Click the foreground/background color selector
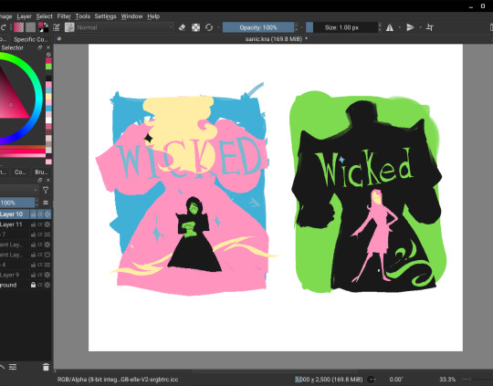The width and height of the screenshot is (493, 386). click(x=43, y=27)
